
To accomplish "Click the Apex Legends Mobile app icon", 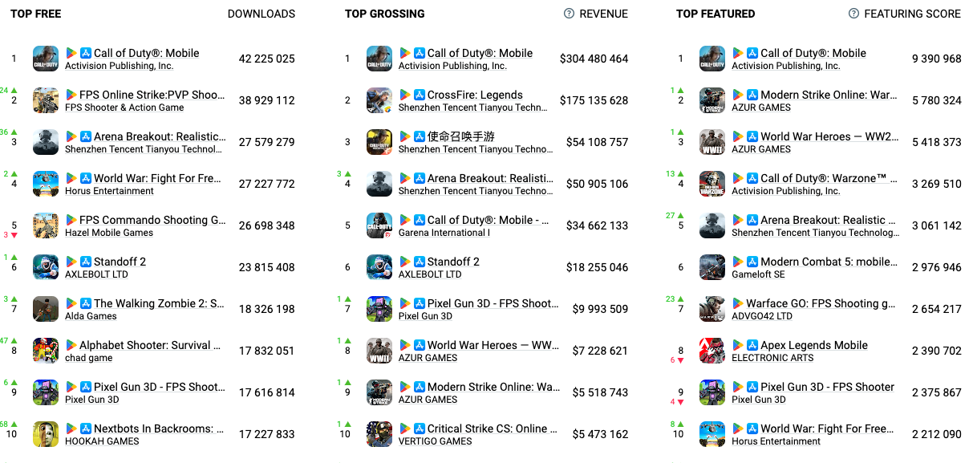I will click(x=712, y=351).
